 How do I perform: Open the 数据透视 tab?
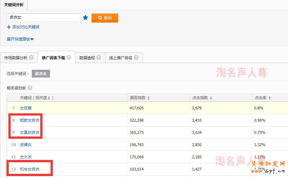pyautogui.click(x=87, y=58)
